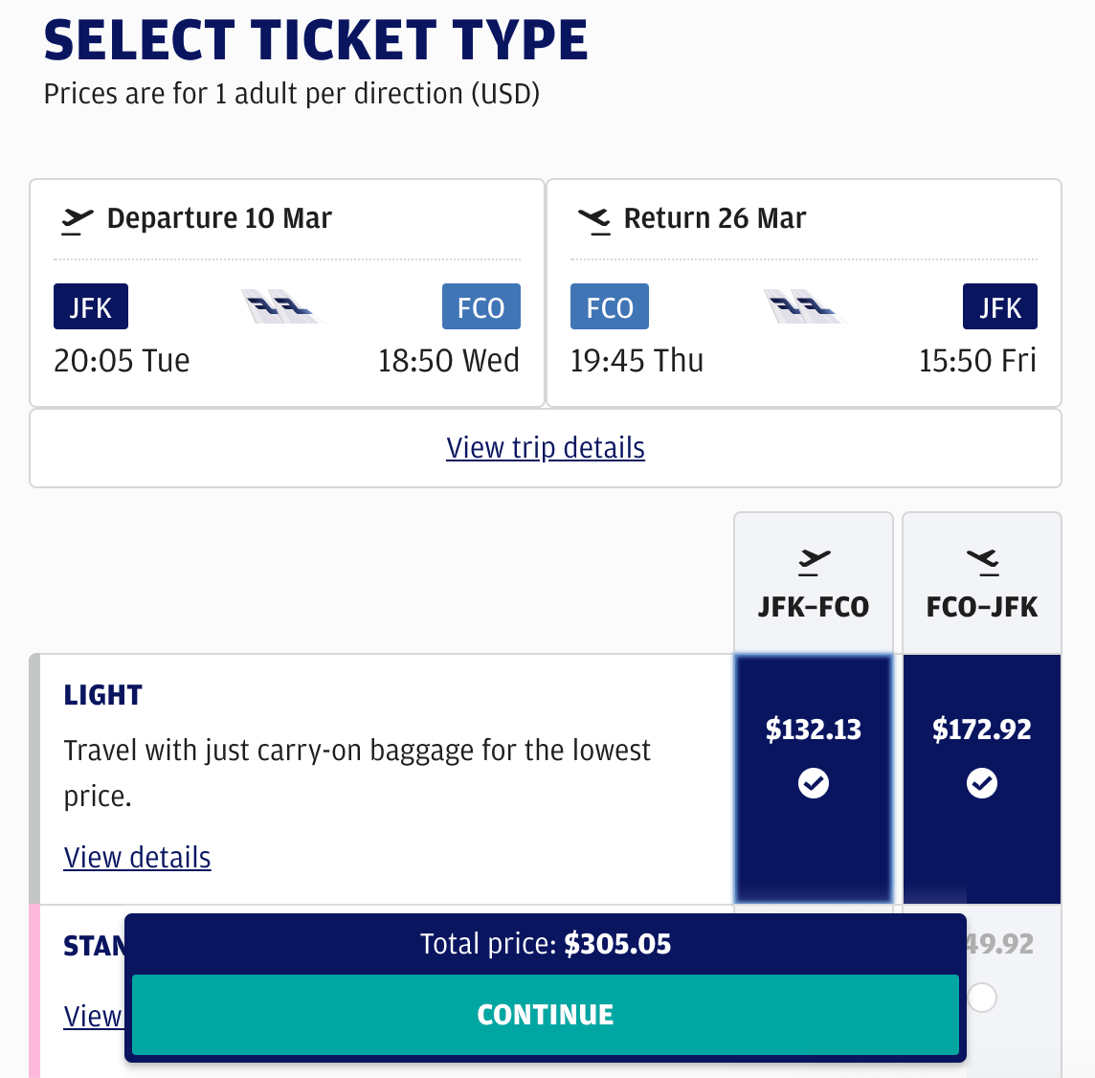Click the takeoff icon above the JFK–FCO column
The height and width of the screenshot is (1078, 1095).
tap(814, 562)
